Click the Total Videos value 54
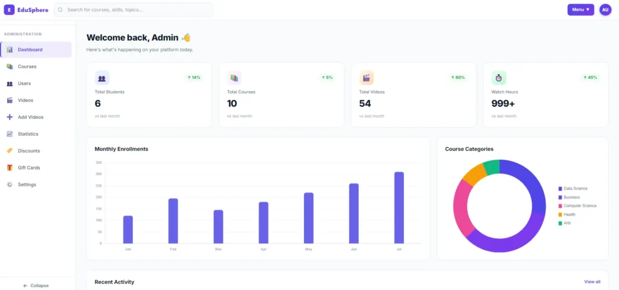Image resolution: width=619 pixels, height=290 pixels. 365,104
